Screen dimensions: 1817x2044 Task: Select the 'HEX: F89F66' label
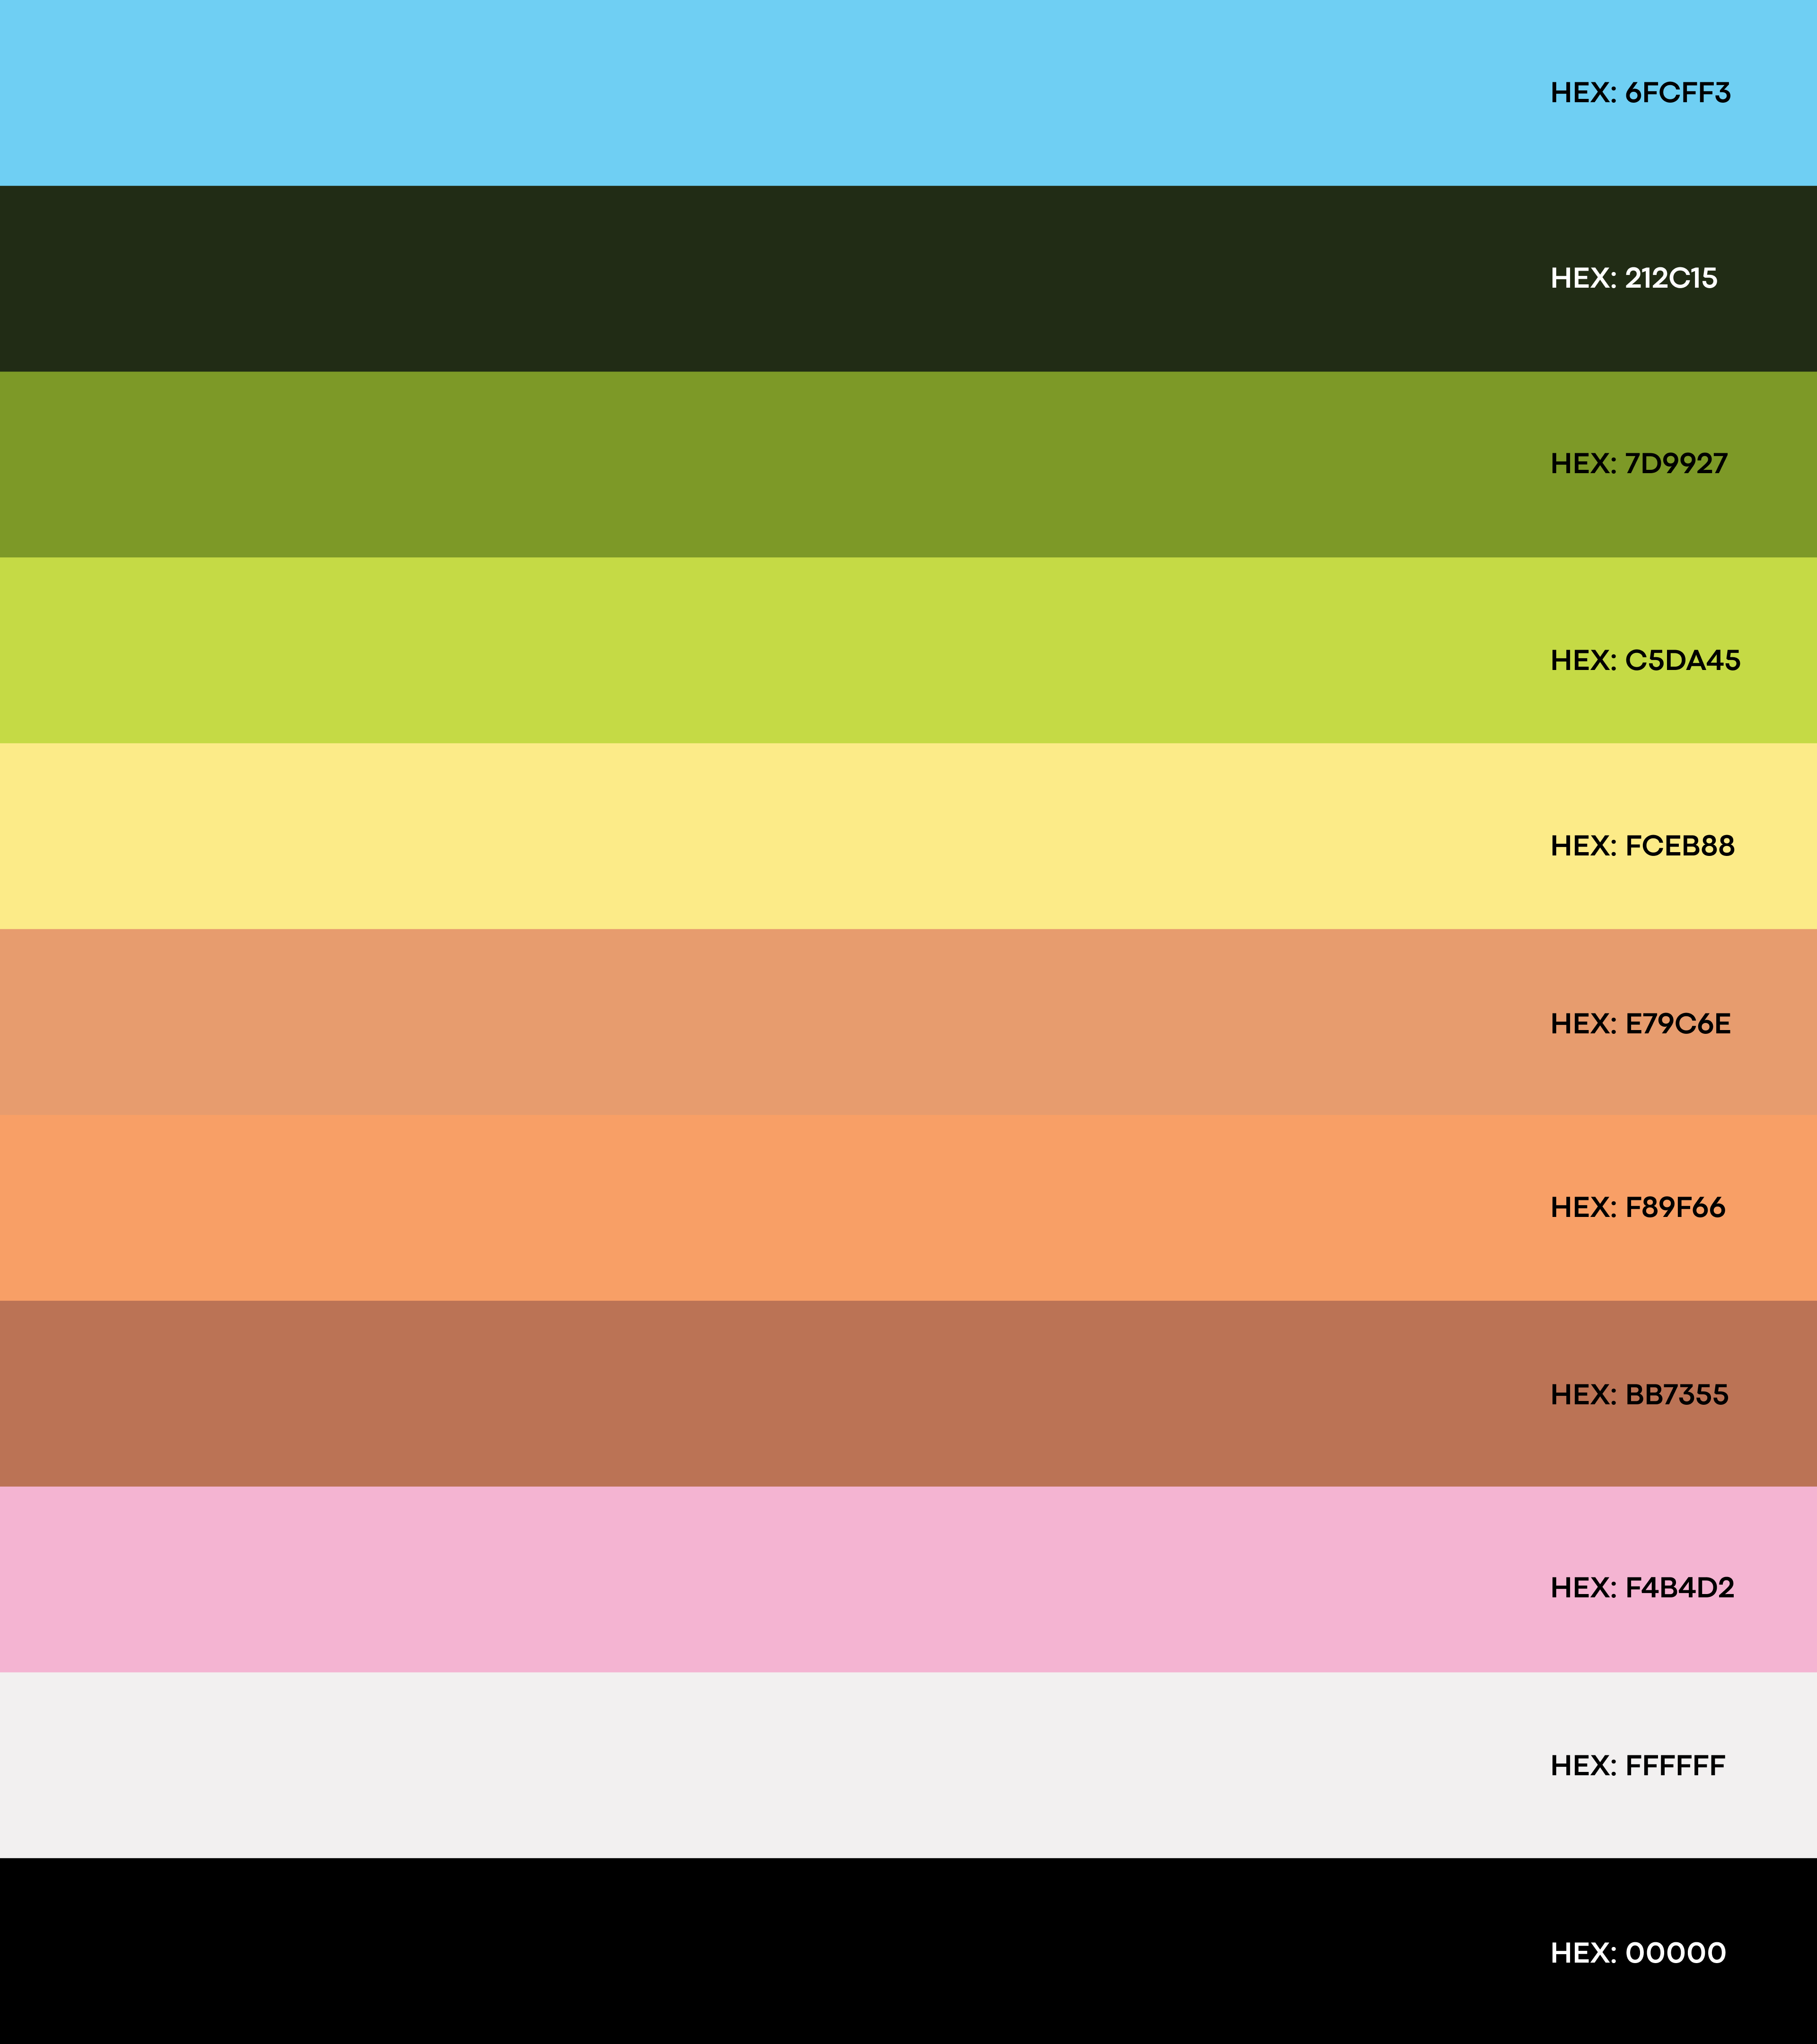point(1637,1208)
